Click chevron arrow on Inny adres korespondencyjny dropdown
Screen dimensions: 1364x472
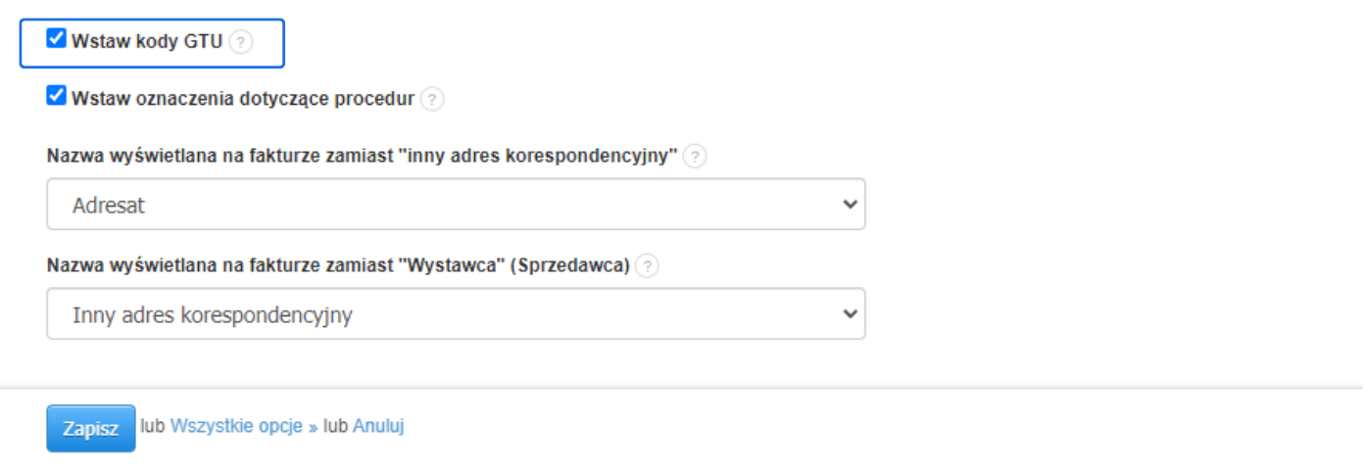tap(849, 314)
